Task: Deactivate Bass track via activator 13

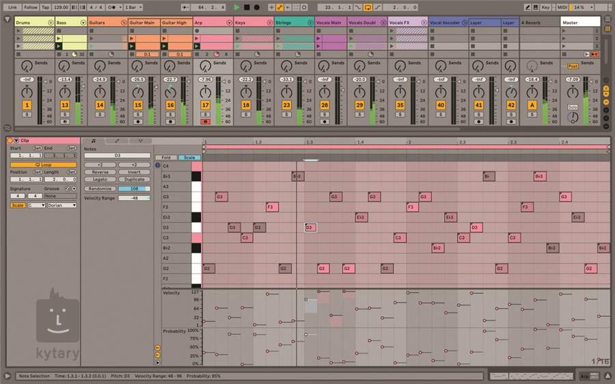Action: 65,105
